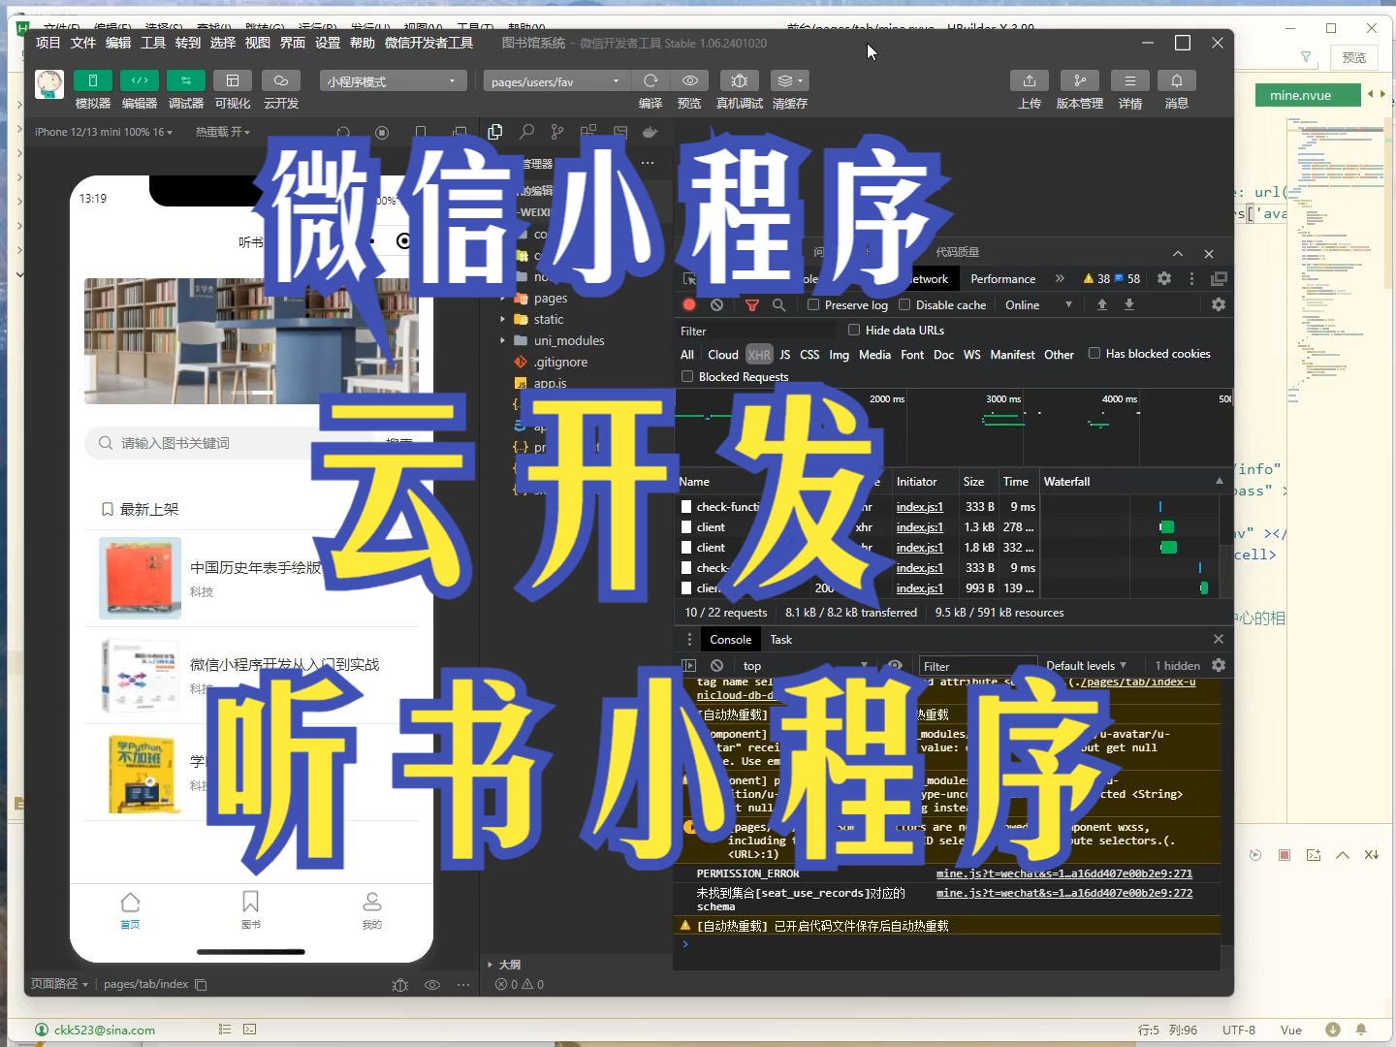Open the network search magnifier
Image resolution: width=1396 pixels, height=1047 pixels.
coord(778,304)
